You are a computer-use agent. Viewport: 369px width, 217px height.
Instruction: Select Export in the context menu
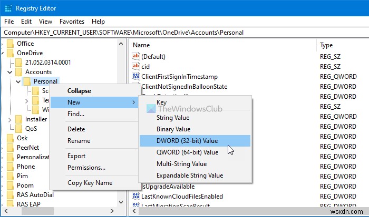click(x=94, y=156)
